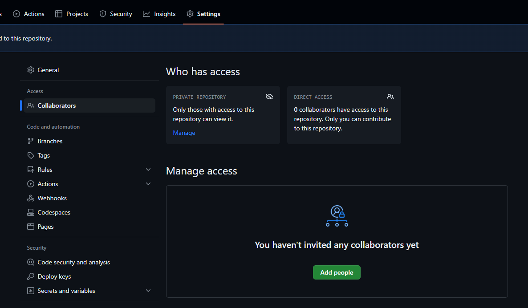Open Pages settings
The height and width of the screenshot is (308, 528).
[89, 227]
